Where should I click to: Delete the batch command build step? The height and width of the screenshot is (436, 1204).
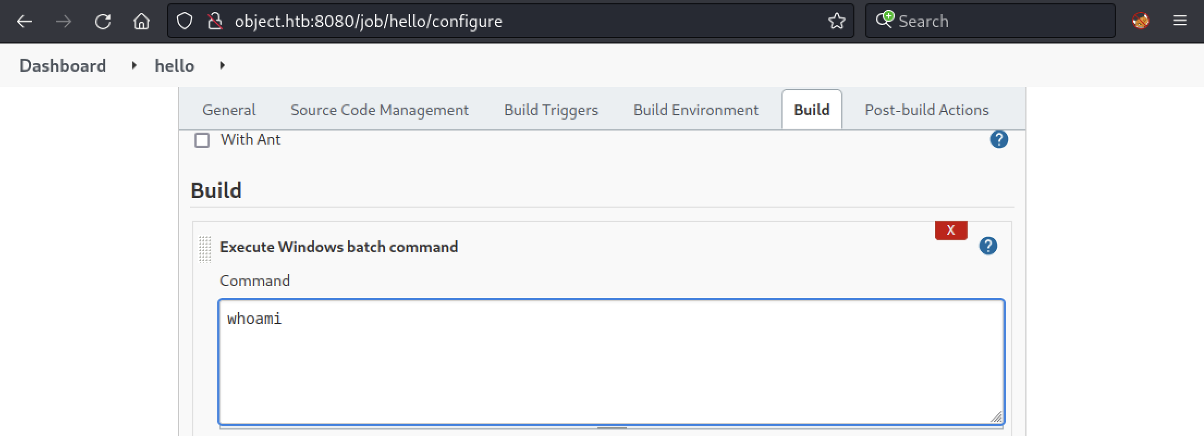951,231
